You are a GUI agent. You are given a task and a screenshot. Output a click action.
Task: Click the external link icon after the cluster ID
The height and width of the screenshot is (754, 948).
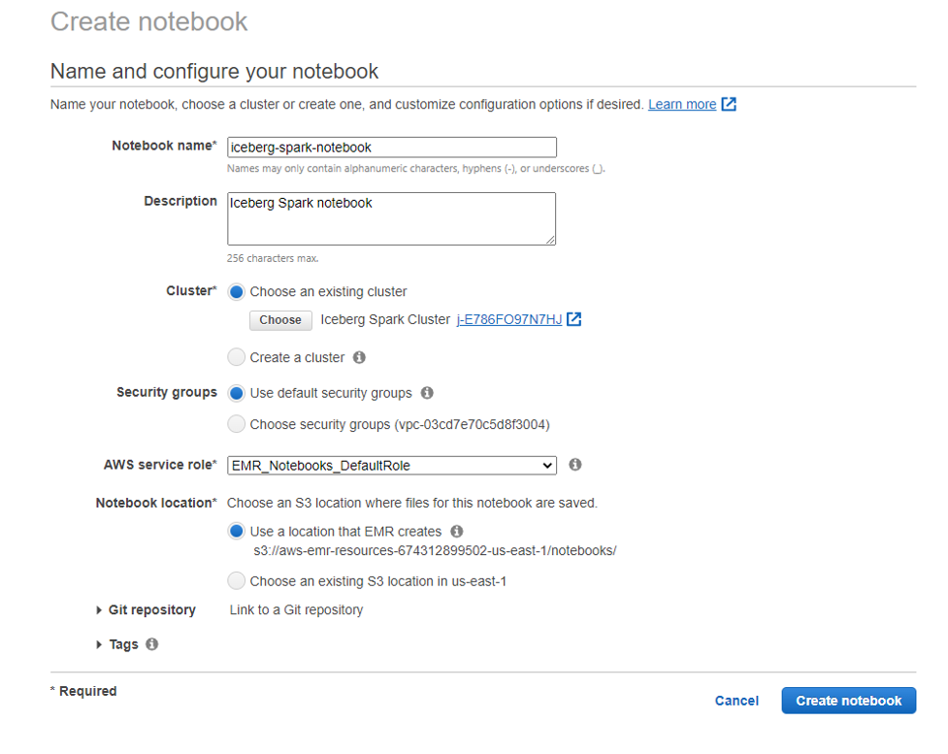573,318
